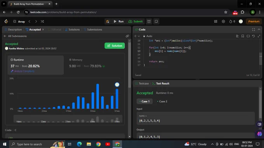Switch to the Testcase tab
Image resolution: width=264 pixels, height=148 pixels.
(142, 83)
